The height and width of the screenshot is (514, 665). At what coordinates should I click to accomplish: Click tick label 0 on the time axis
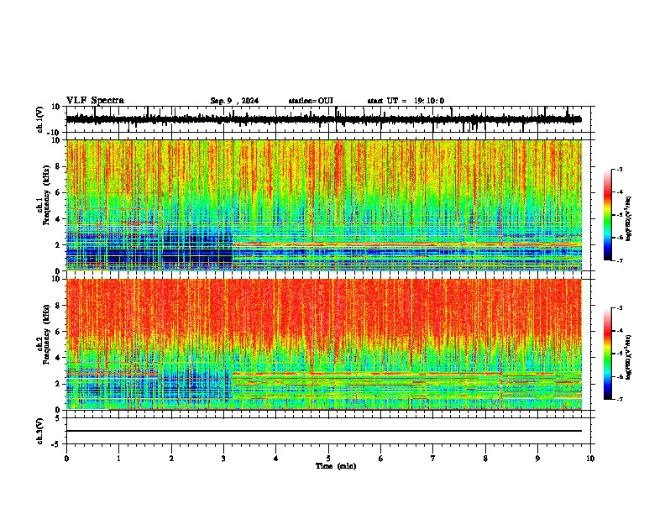[x=66, y=459]
